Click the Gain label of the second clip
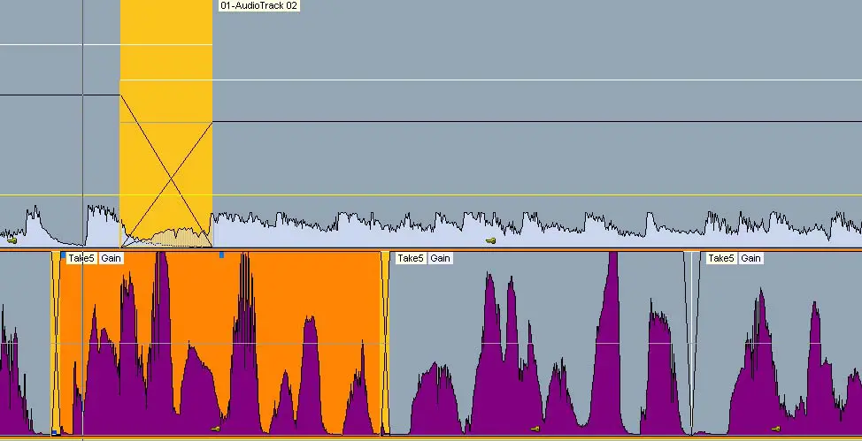Viewport: 862px width, 441px height. [441, 258]
